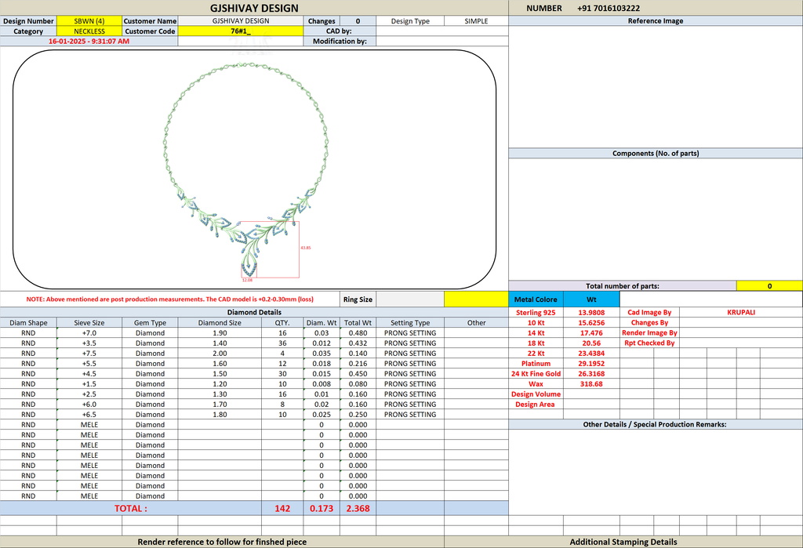Select the Metal Colore header cell
The image size is (803, 548).
536,299
